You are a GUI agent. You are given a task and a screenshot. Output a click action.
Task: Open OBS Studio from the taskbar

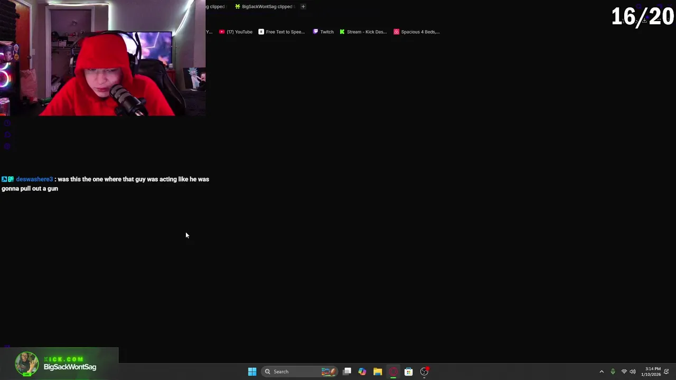pyautogui.click(x=424, y=372)
